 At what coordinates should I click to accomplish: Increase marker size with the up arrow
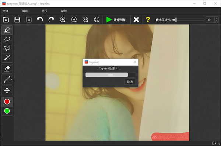click(217, 18)
